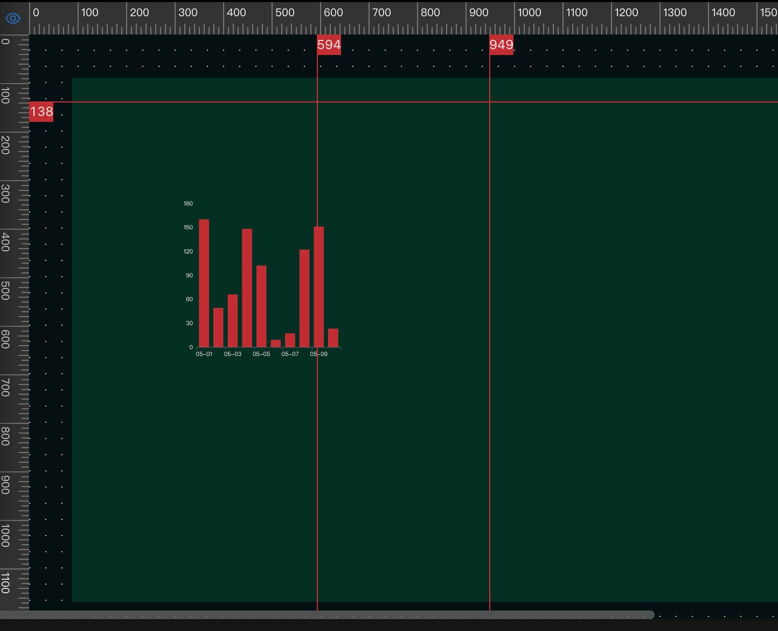Click the x-axis label 05-03
The image size is (778, 631).
click(x=233, y=354)
